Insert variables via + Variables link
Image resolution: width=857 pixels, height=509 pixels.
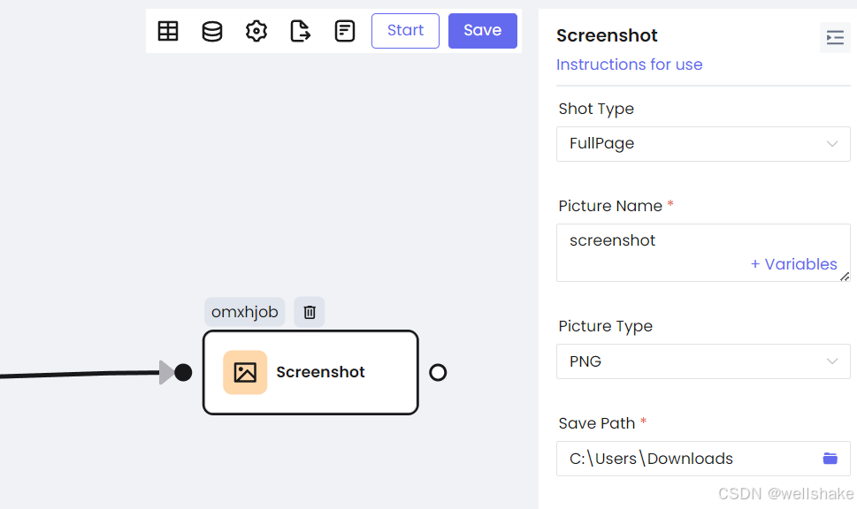point(793,264)
